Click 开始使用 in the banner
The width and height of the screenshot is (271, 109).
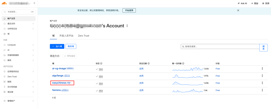pyautogui.click(x=129, y=10)
